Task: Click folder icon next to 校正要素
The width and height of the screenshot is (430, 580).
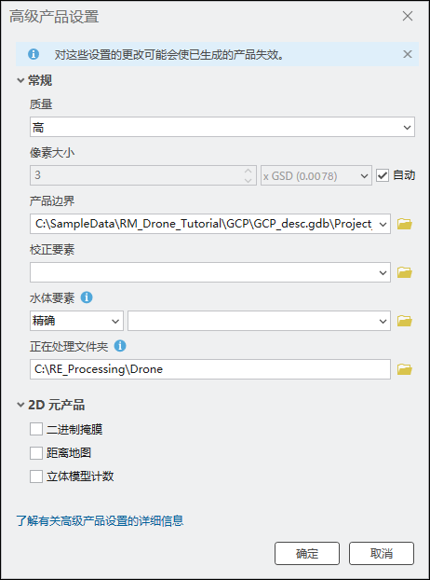Action: click(405, 272)
